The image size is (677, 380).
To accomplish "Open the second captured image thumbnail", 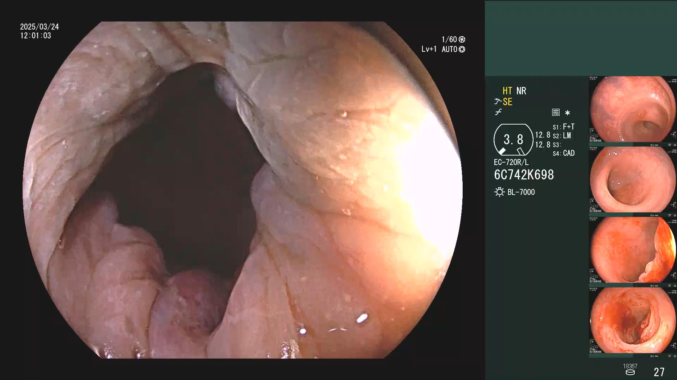I will 633,180.
